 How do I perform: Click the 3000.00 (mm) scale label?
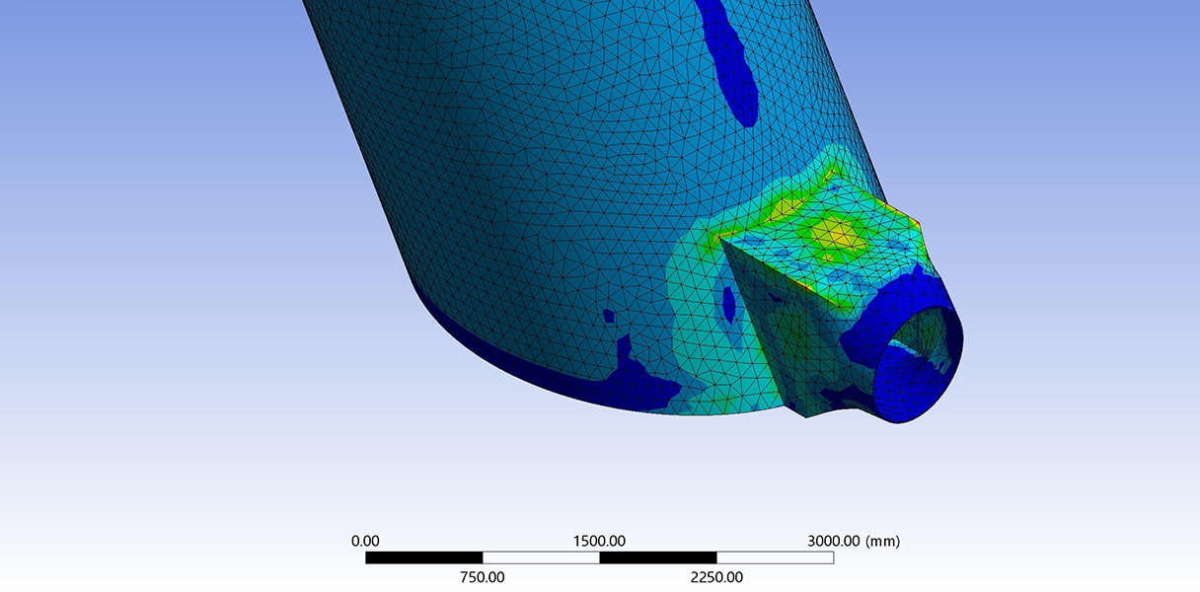point(854,541)
